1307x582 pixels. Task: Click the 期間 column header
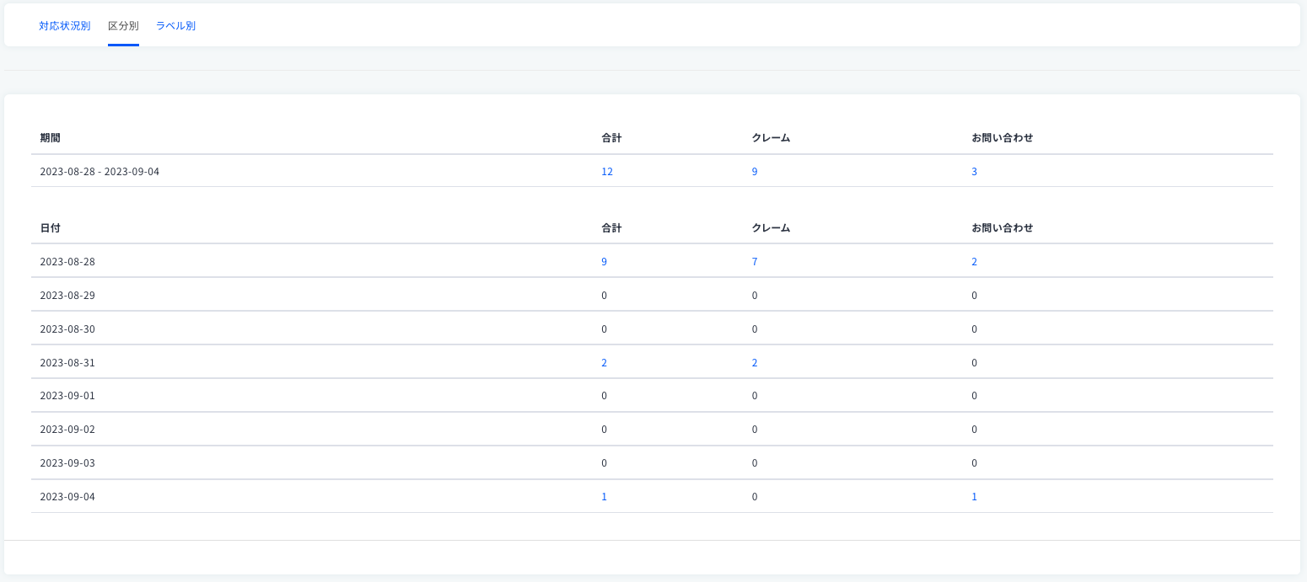click(x=50, y=138)
